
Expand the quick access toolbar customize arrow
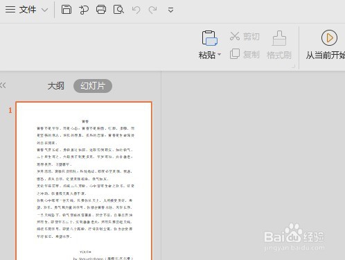point(170,10)
